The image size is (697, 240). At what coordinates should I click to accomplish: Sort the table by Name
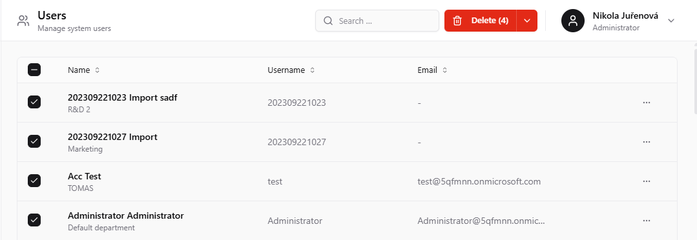click(x=83, y=70)
